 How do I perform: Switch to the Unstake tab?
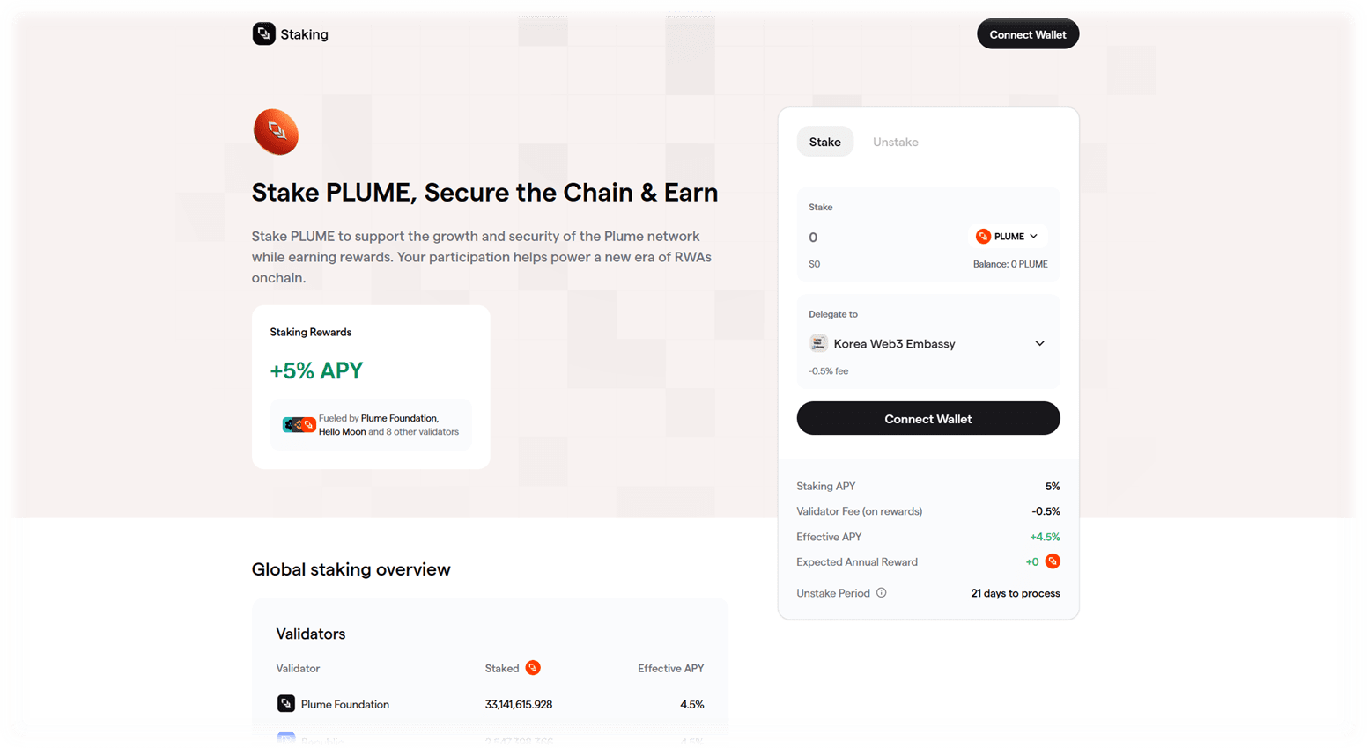(895, 142)
